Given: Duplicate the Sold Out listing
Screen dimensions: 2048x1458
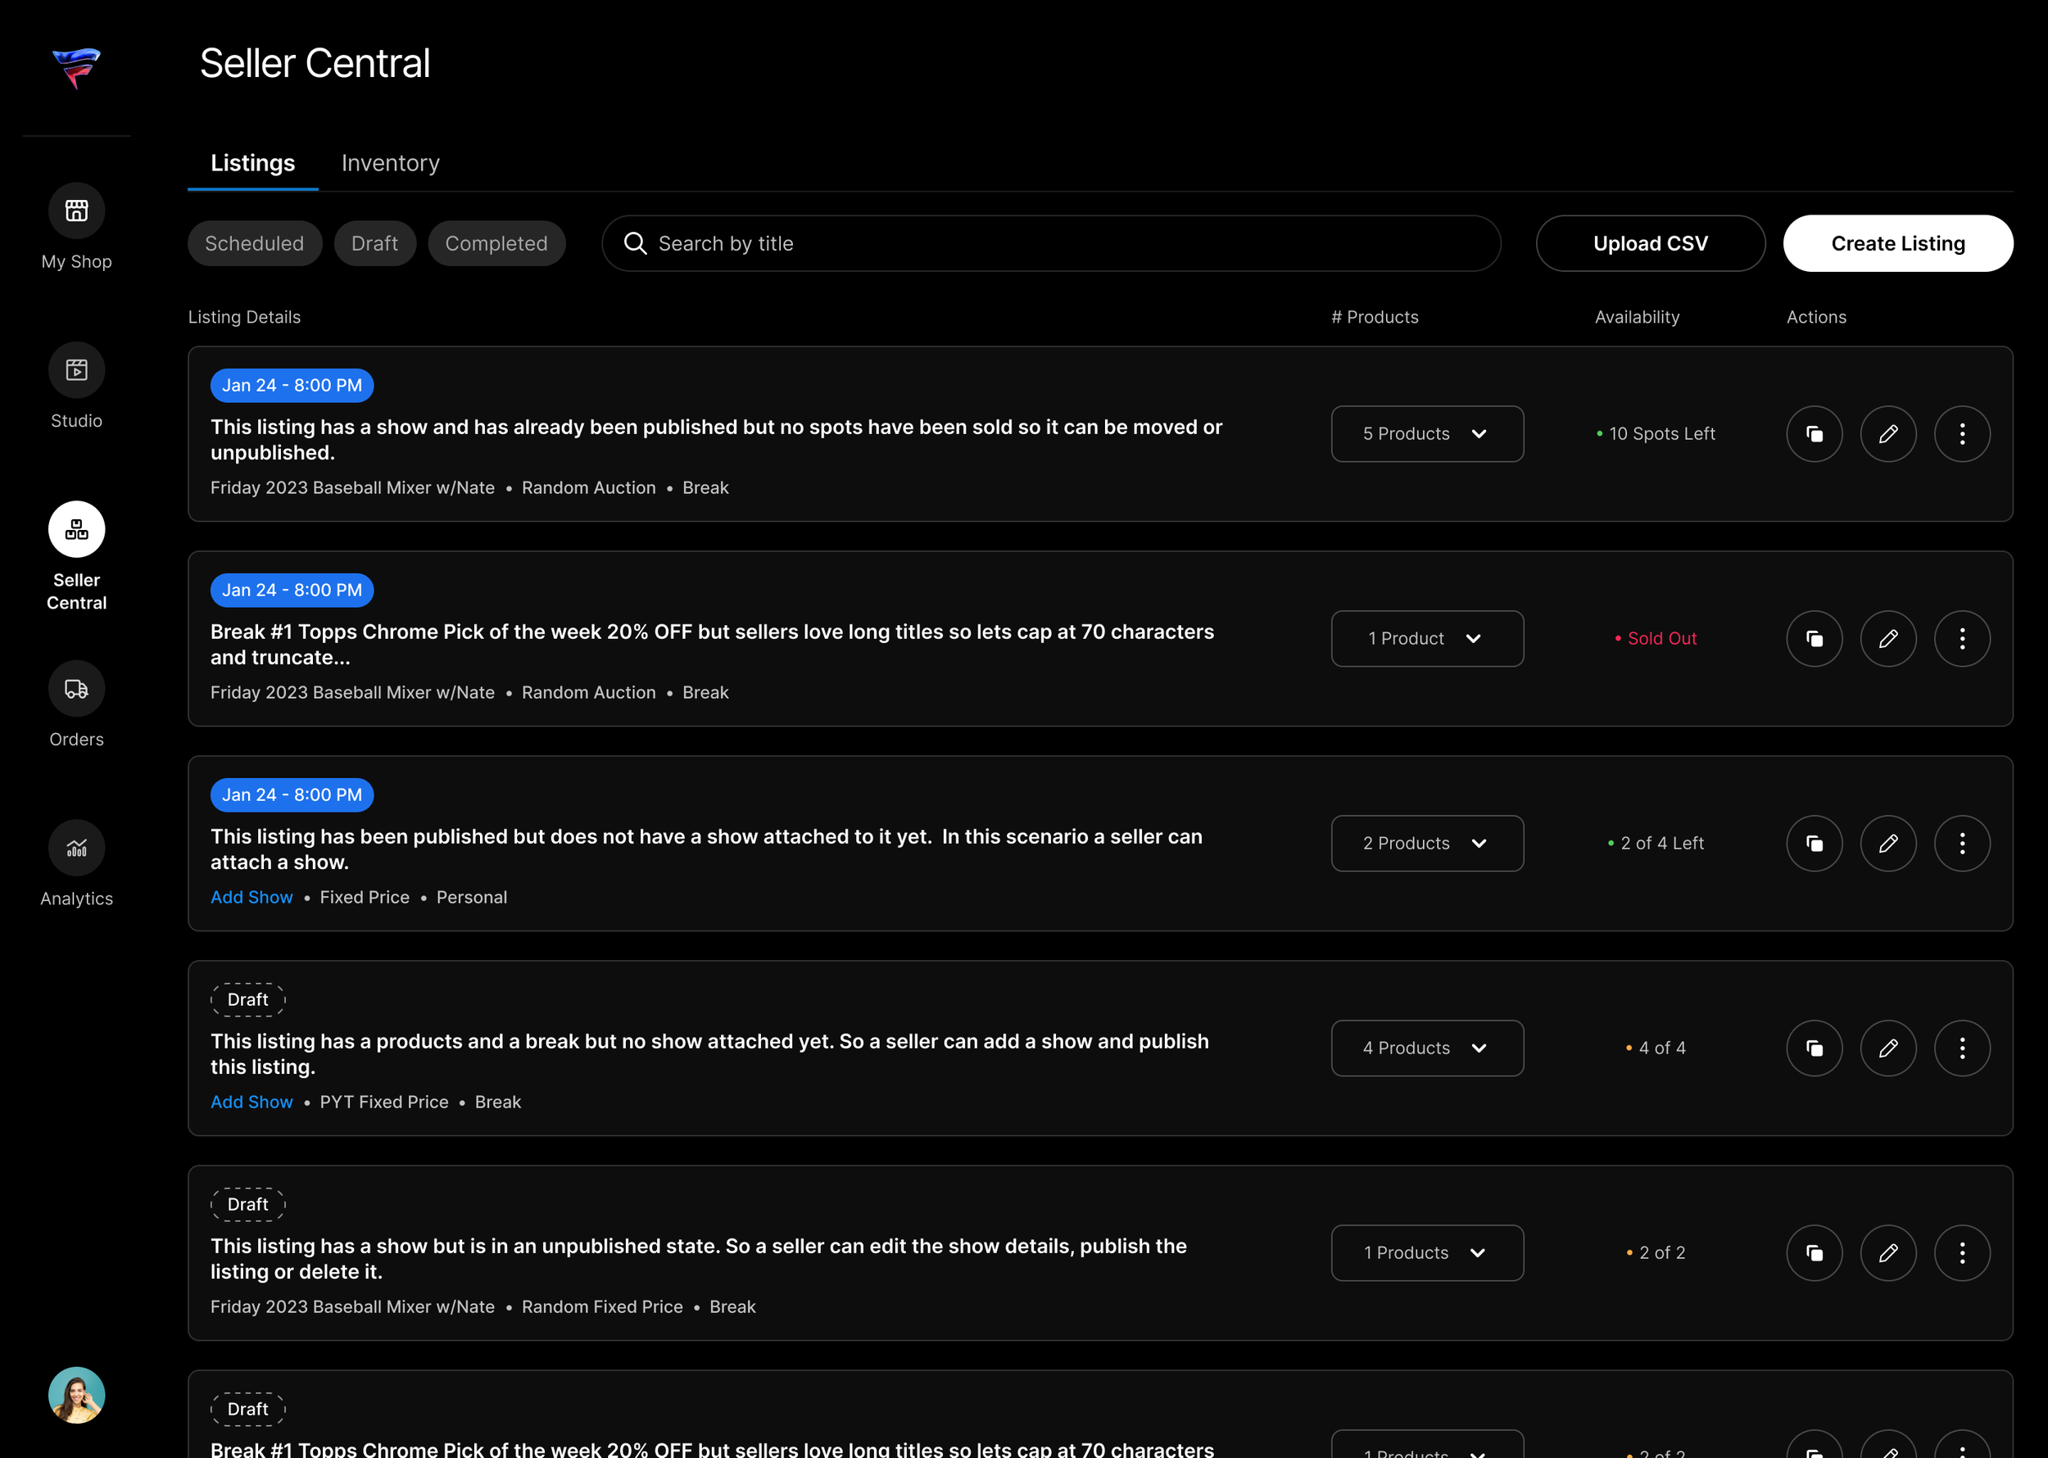Looking at the screenshot, I should (x=1814, y=638).
